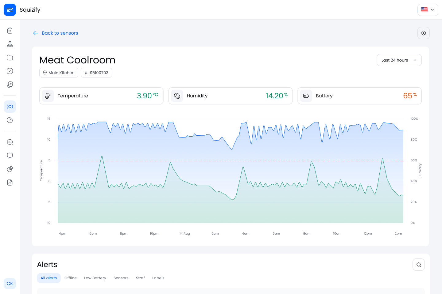
Task: Click the checkmark tasks sidebar icon
Action: [x=10, y=71]
